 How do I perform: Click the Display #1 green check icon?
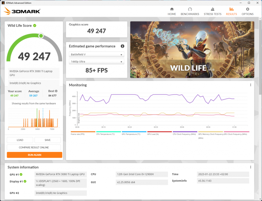point(25,181)
